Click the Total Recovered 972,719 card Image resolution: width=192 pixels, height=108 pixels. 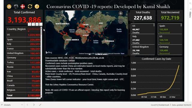170,16
